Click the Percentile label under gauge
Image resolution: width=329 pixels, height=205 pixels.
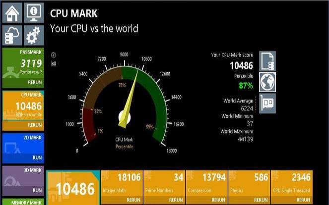coord(124,147)
